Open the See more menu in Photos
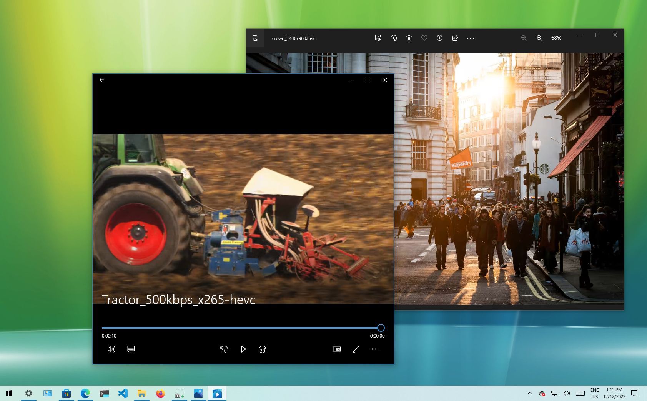Image resolution: width=647 pixels, height=401 pixels. (x=471, y=38)
